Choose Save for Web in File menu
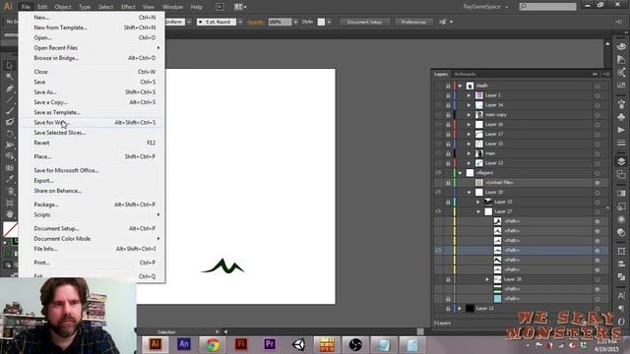 click(x=91, y=122)
